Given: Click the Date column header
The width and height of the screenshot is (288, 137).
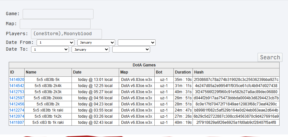Looking at the screenshot, I should [95, 72].
